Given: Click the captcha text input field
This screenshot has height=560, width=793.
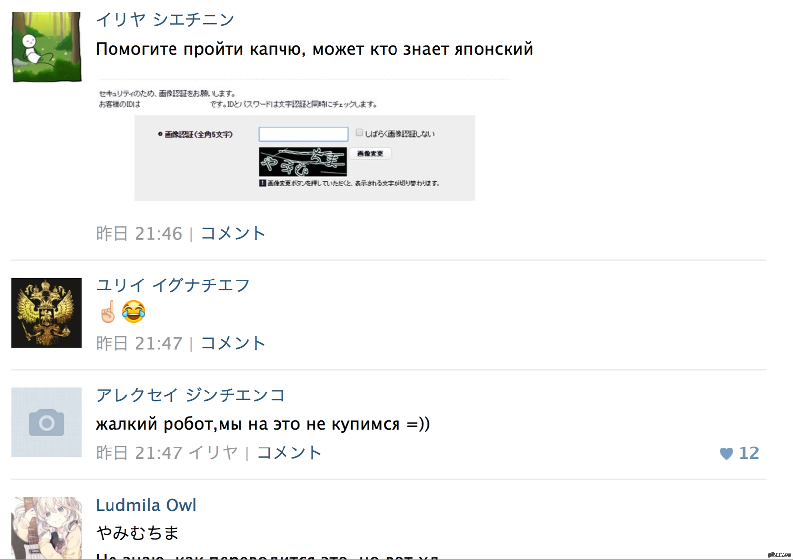Looking at the screenshot, I should [x=303, y=134].
